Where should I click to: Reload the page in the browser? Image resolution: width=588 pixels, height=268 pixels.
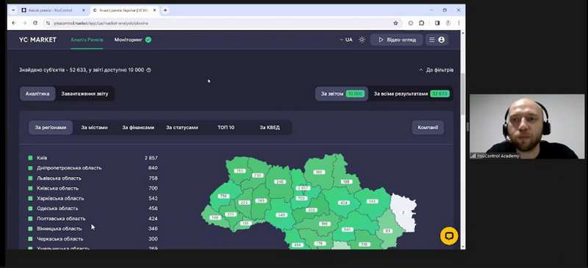click(35, 23)
